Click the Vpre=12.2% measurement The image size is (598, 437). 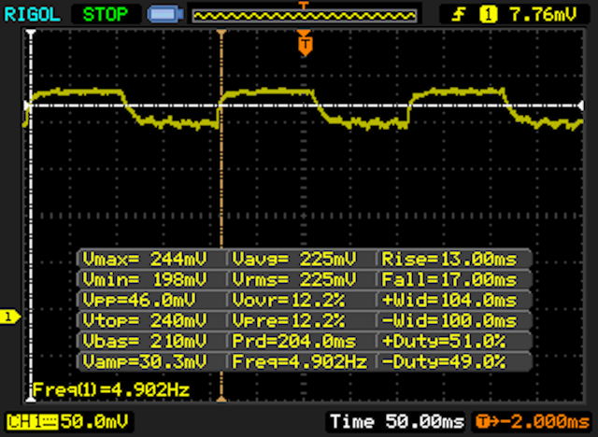(x=289, y=321)
